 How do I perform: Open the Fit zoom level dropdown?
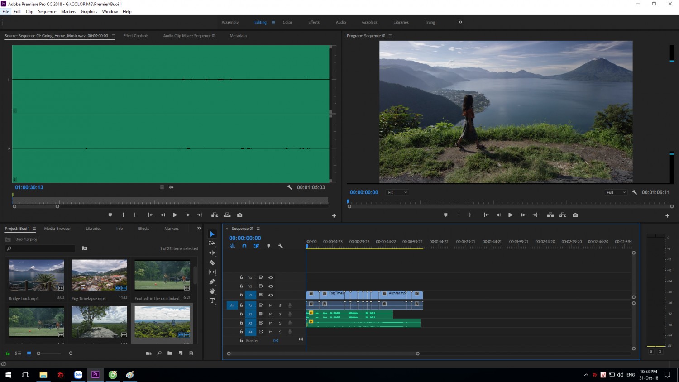click(397, 192)
